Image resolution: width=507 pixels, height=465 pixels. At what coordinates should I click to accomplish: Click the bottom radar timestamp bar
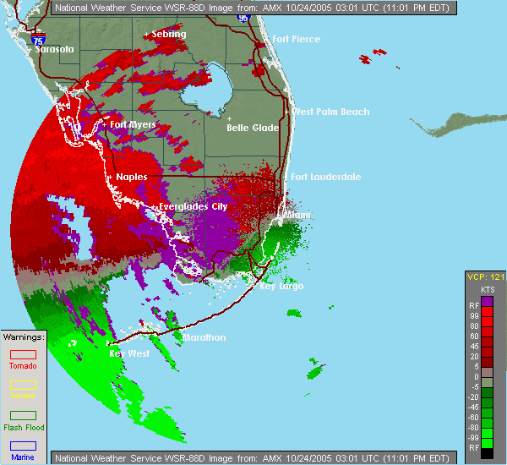coord(253,457)
